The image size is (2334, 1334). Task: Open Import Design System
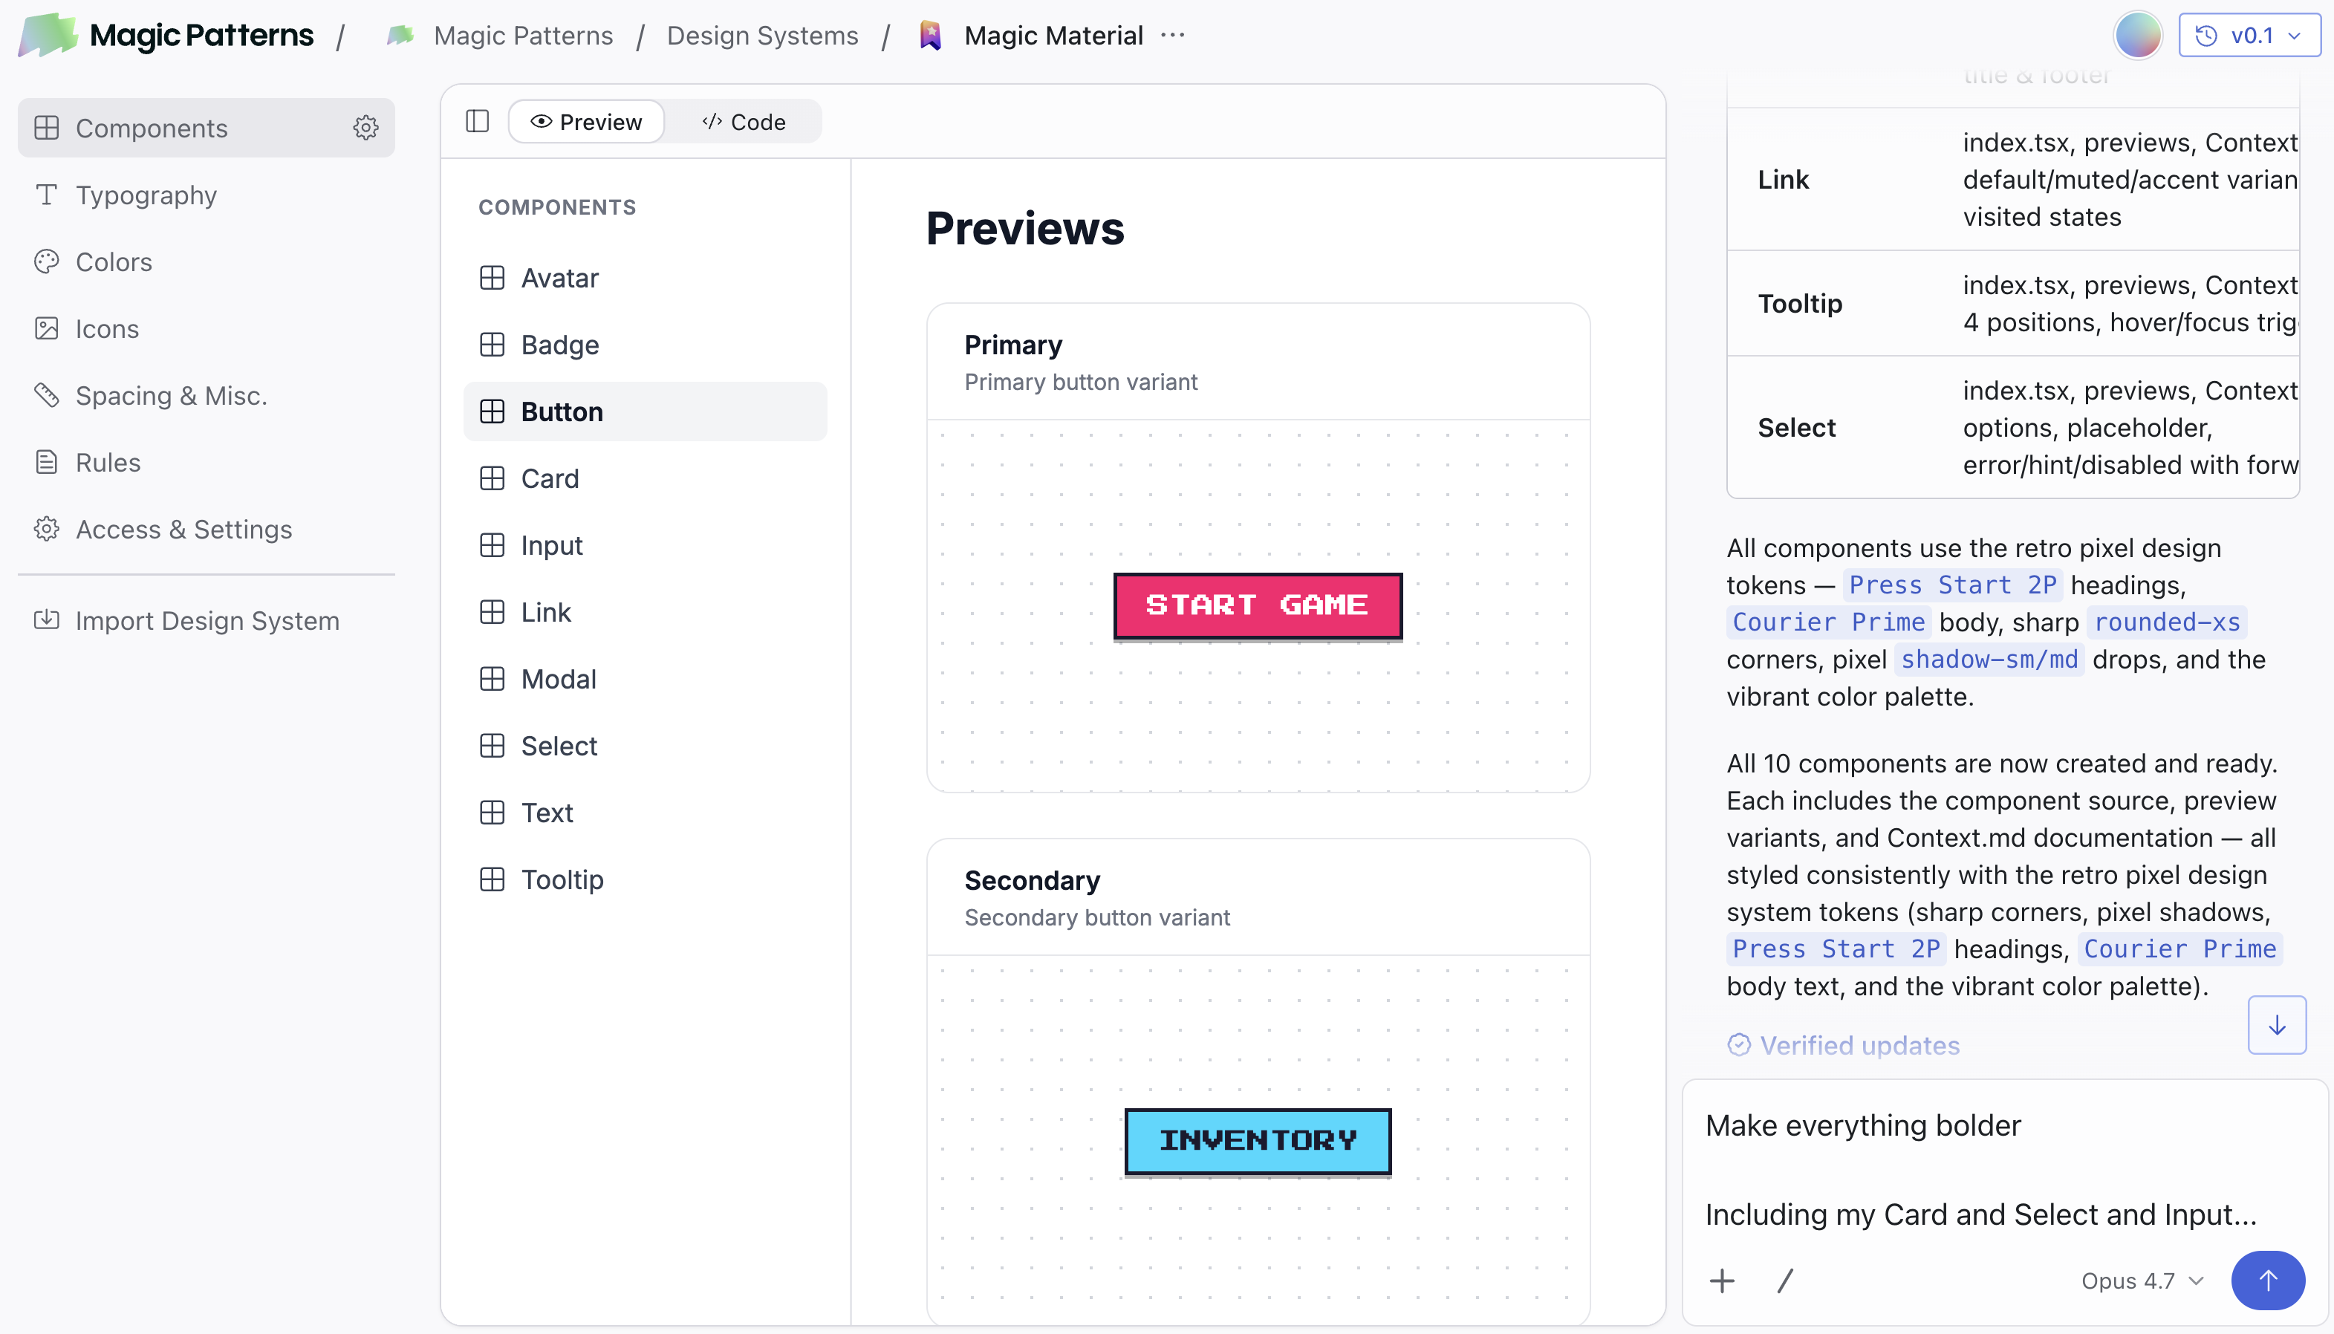pos(207,620)
